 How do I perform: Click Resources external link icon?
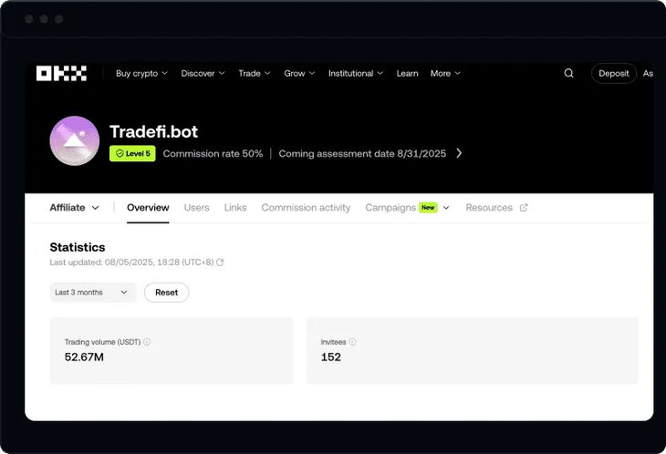pos(524,208)
